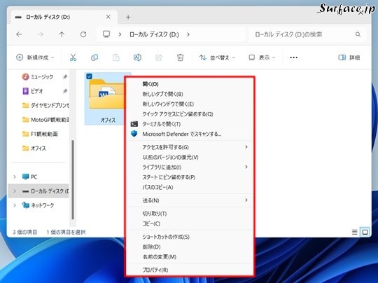Open the 表示 view dropdown
The image size is (378, 283).
262,57
